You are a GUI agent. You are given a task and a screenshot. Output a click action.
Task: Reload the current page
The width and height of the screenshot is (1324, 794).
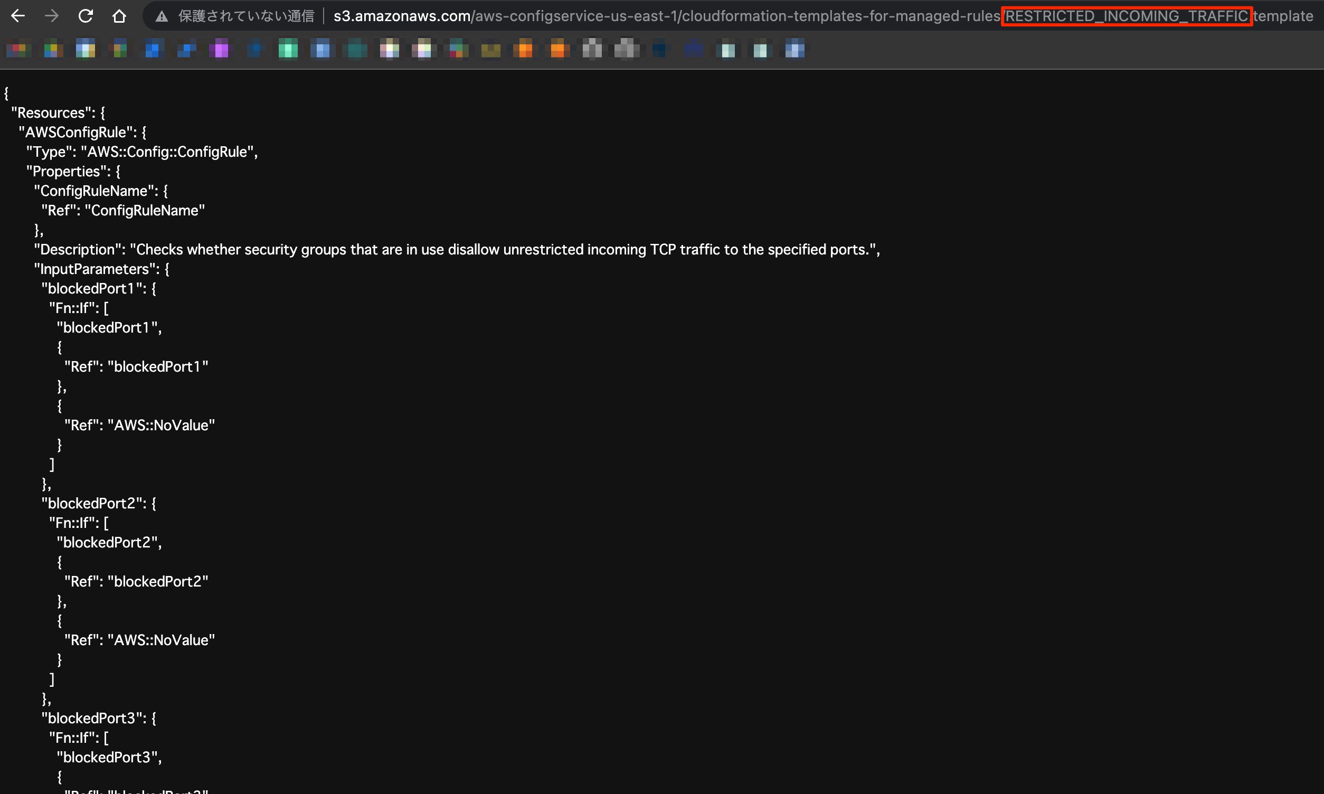point(85,15)
